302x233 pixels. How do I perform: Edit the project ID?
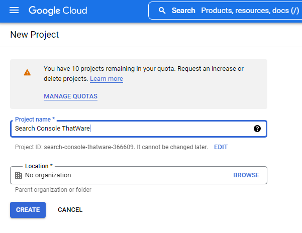[221, 147]
